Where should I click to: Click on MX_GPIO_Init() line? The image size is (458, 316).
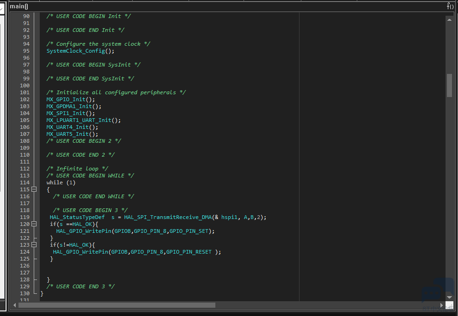[70, 99]
